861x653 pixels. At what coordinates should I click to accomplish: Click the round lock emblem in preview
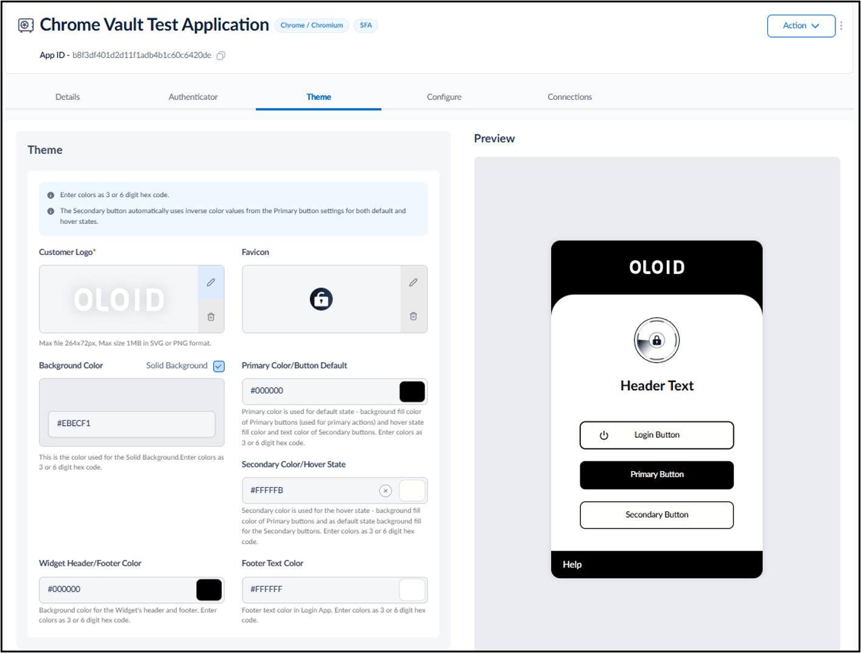pos(656,340)
